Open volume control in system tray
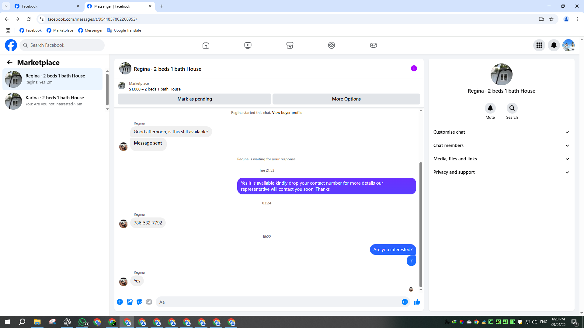 (x=535, y=322)
